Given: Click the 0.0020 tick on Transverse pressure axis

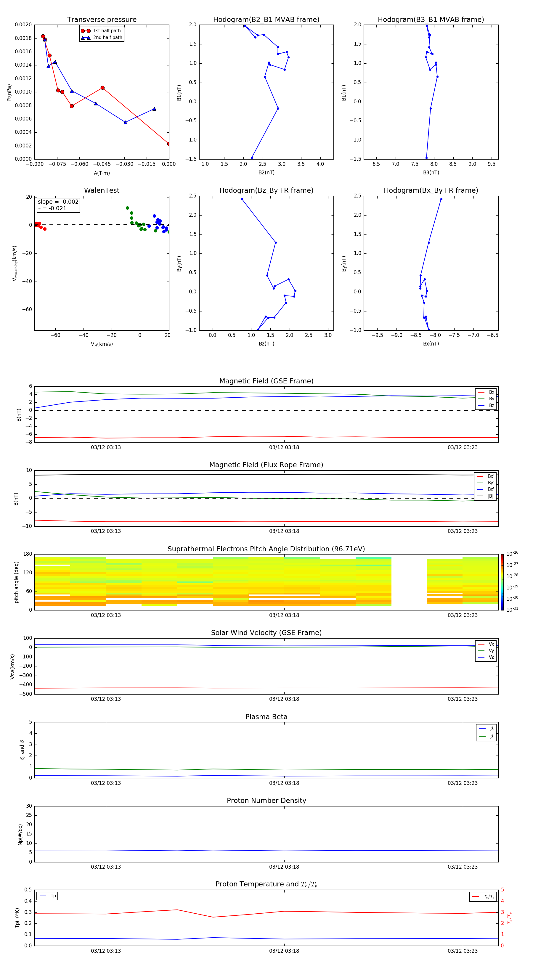Looking at the screenshot, I should point(23,25).
